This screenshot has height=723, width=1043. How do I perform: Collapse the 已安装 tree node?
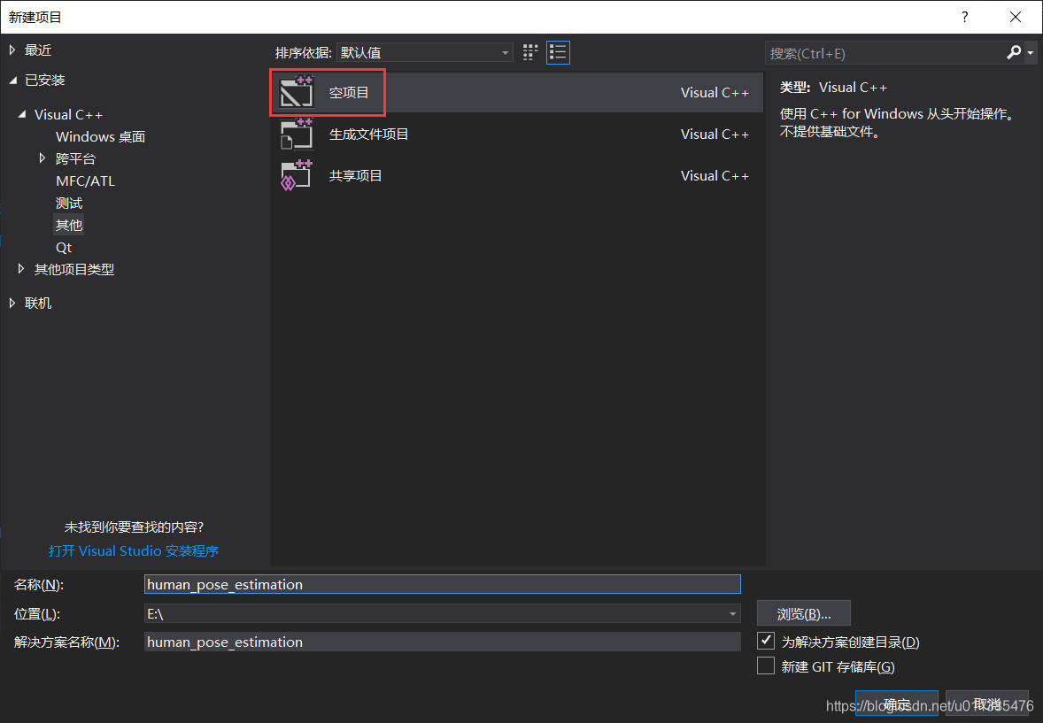click(12, 80)
